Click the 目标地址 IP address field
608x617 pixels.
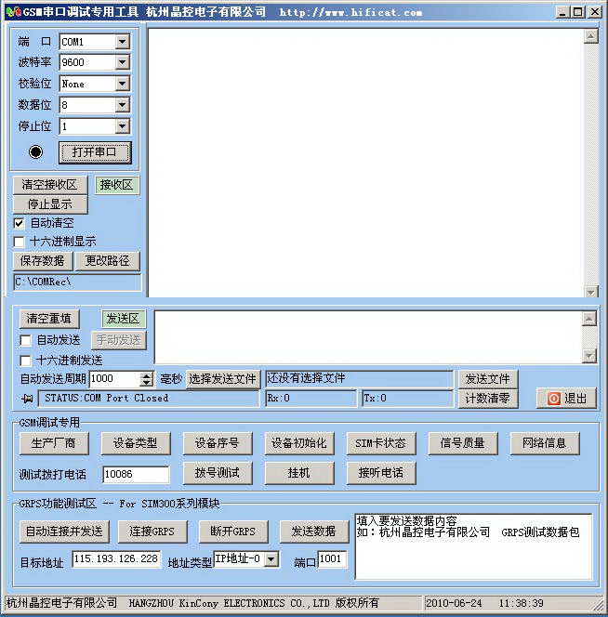coord(115,559)
